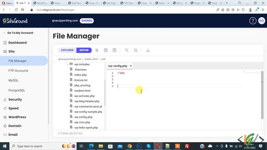Click the new file toolbar icon
The width and height of the screenshot is (267, 150).
(97, 50)
